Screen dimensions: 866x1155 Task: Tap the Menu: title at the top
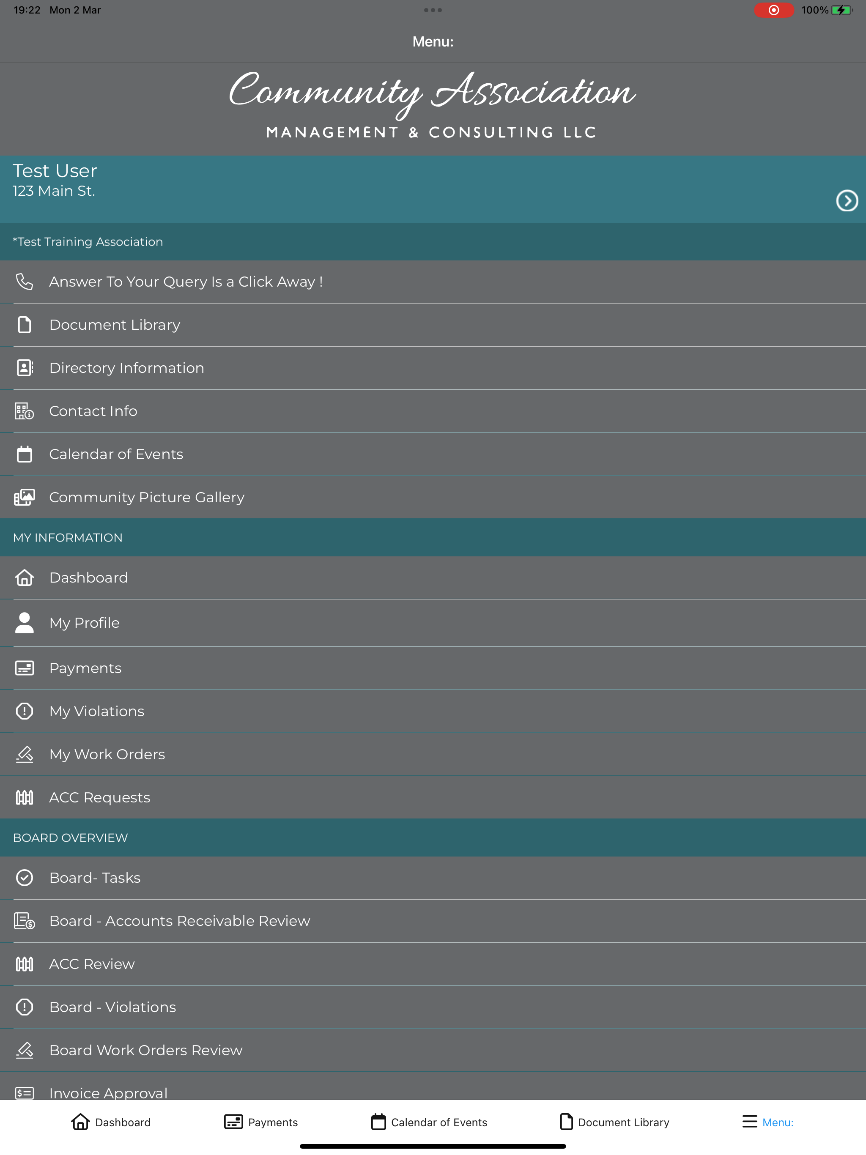[x=433, y=42]
